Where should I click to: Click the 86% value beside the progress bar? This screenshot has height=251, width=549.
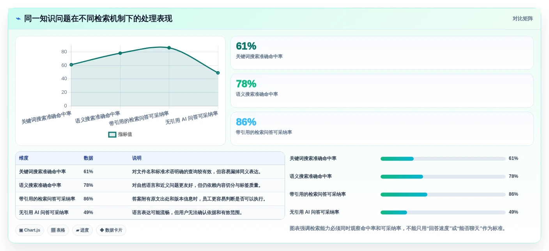coord(514,194)
